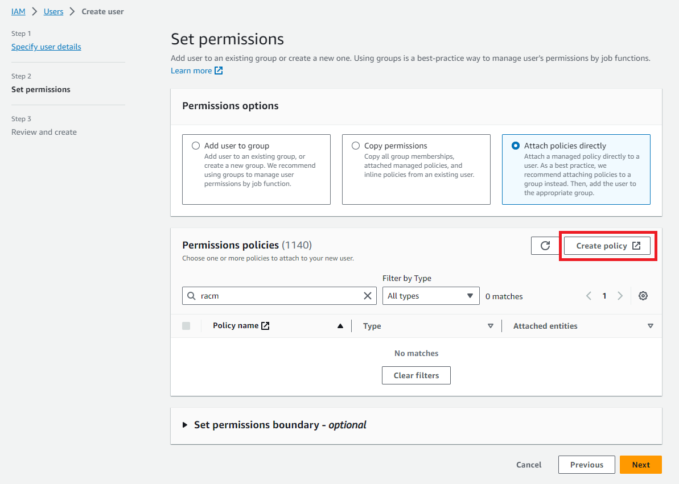
Task: Go to the next page arrow
Action: (620, 296)
